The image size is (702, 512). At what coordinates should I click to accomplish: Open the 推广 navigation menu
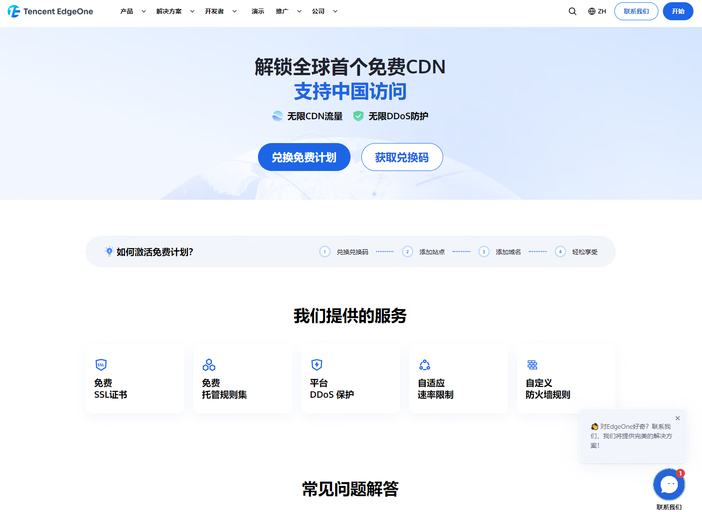pyautogui.click(x=288, y=11)
